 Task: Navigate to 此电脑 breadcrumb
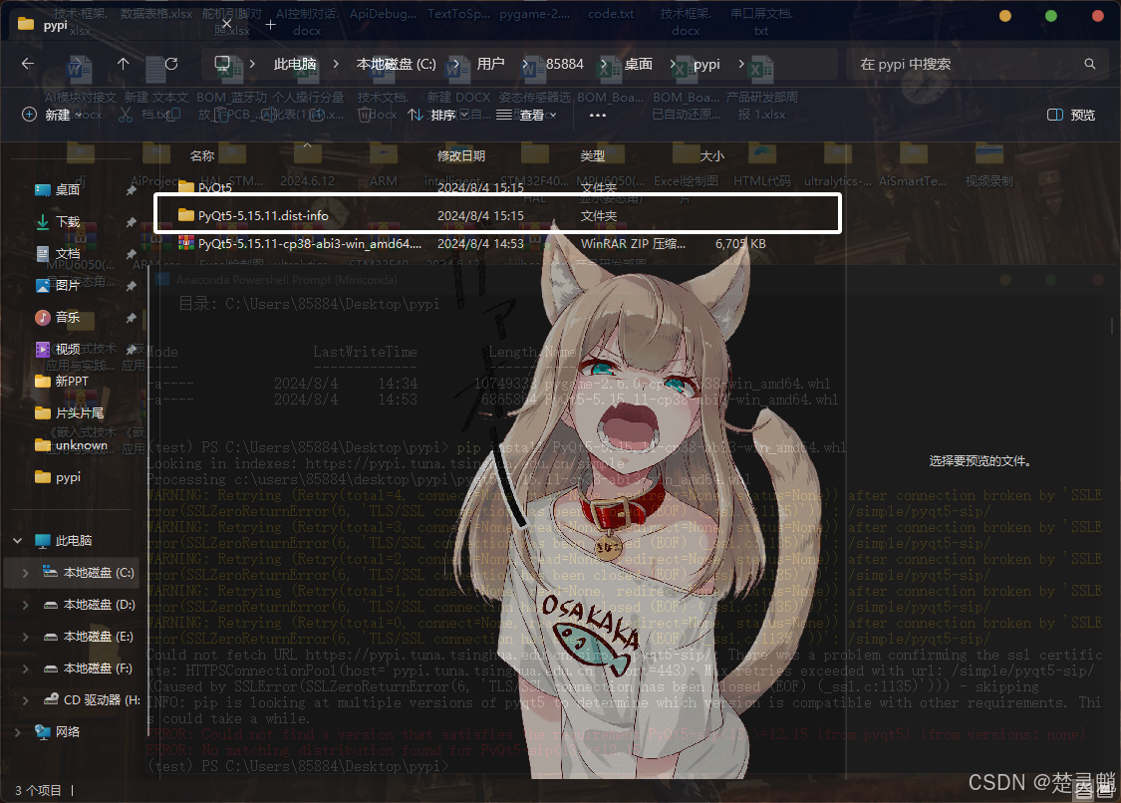tap(295, 64)
